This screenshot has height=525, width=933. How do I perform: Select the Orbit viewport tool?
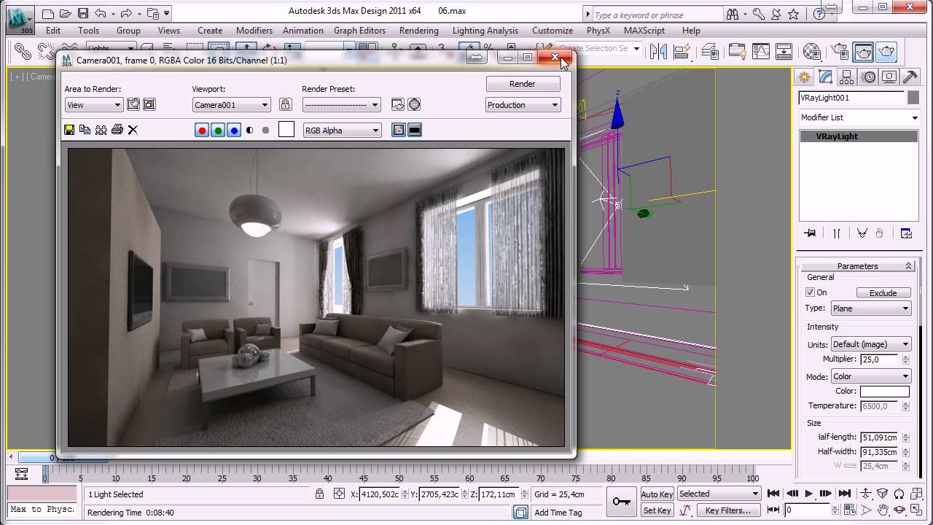tap(899, 510)
